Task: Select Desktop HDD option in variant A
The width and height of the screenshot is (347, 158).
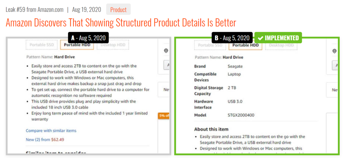Action: click(112, 45)
